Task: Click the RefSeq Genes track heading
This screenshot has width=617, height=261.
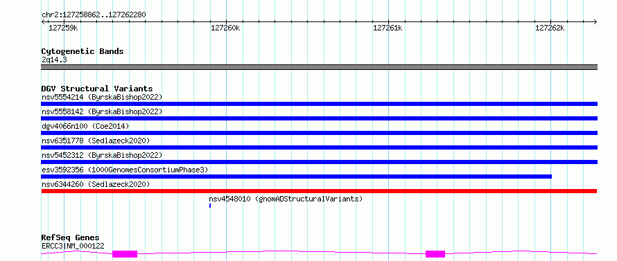Action: coord(71,238)
